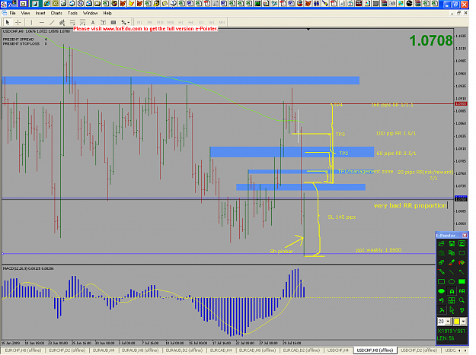Click e-Pointer hammer settings icon
The height and width of the screenshot is (355, 476).
(442, 310)
